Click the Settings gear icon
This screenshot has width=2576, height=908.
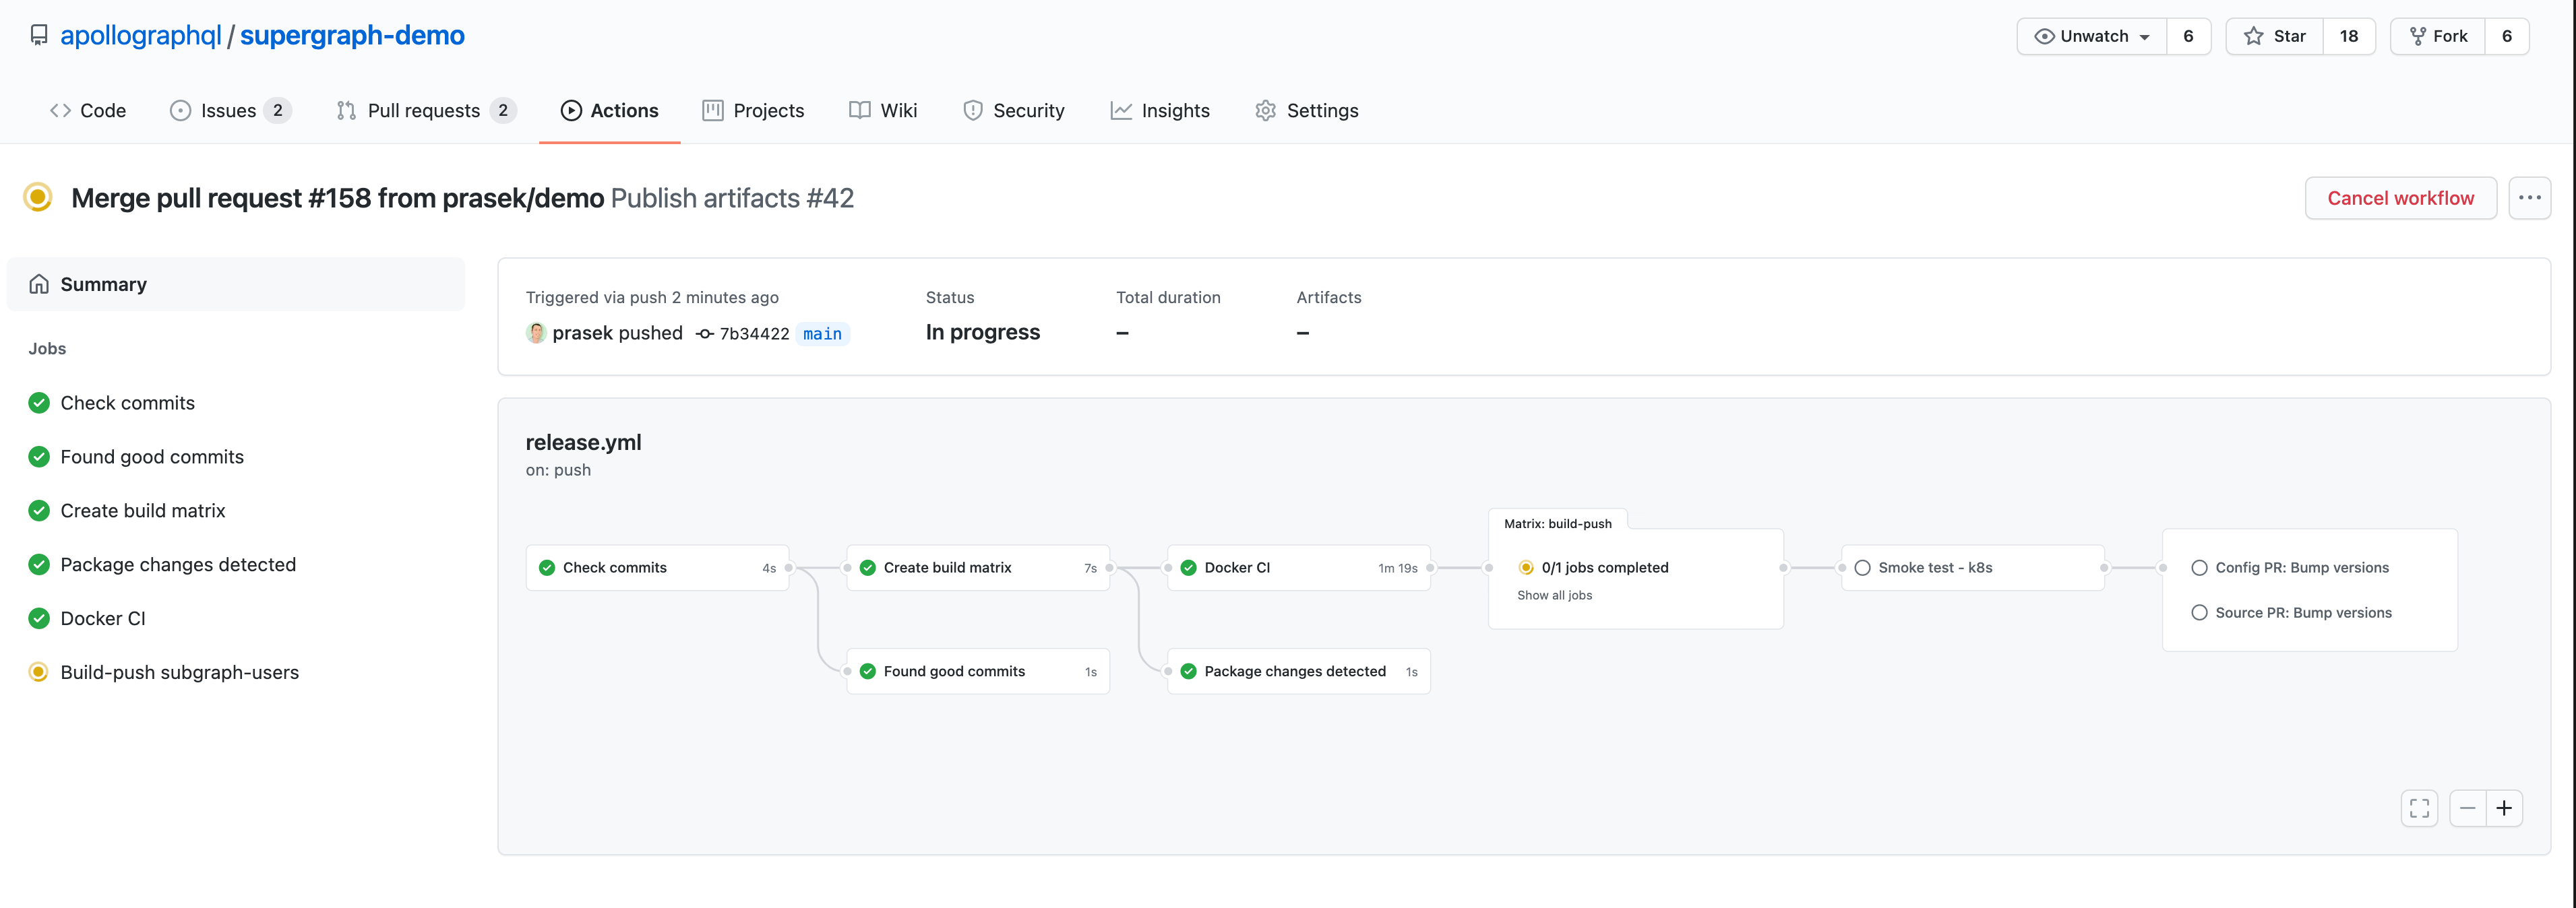tap(1265, 110)
